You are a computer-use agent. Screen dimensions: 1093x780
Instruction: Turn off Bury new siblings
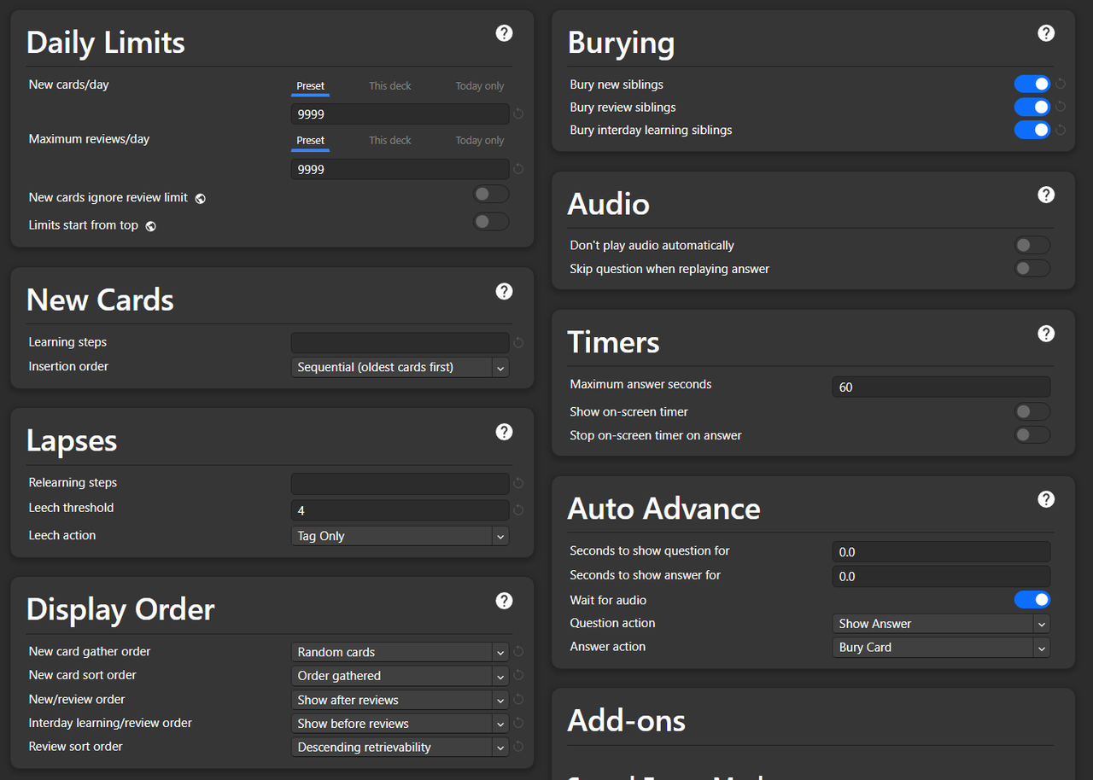[x=1032, y=84]
